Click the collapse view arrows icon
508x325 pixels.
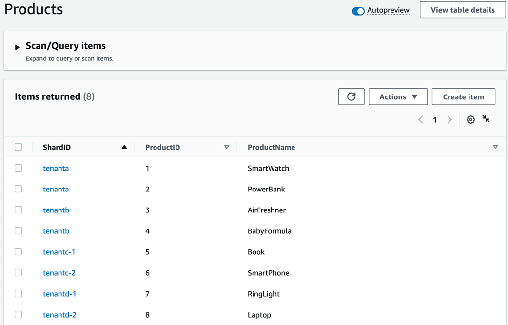486,119
